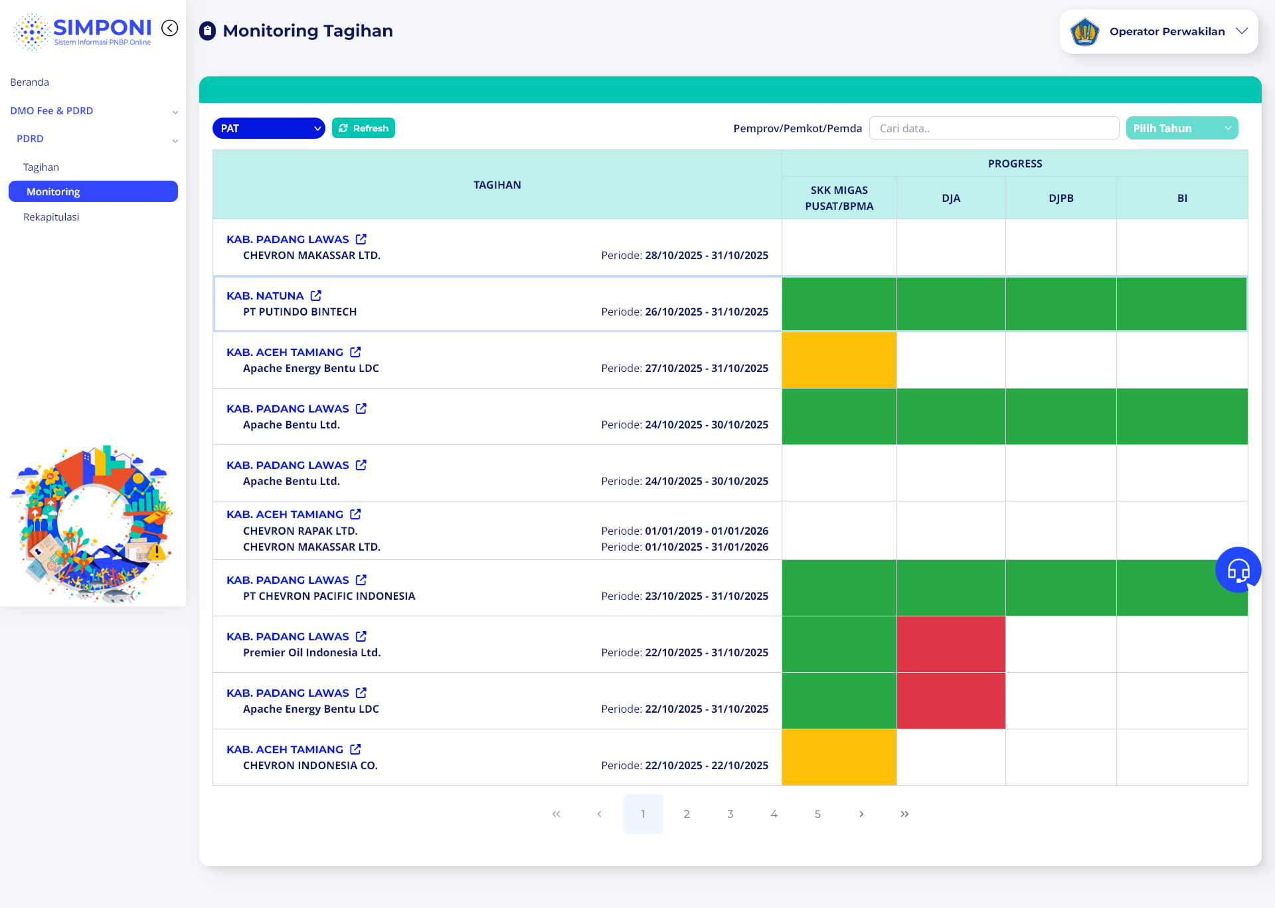Viewport: 1275px width, 908px height.
Task: Click the Garuda emblem beside Operator Perwakilan
Action: 1084,31
